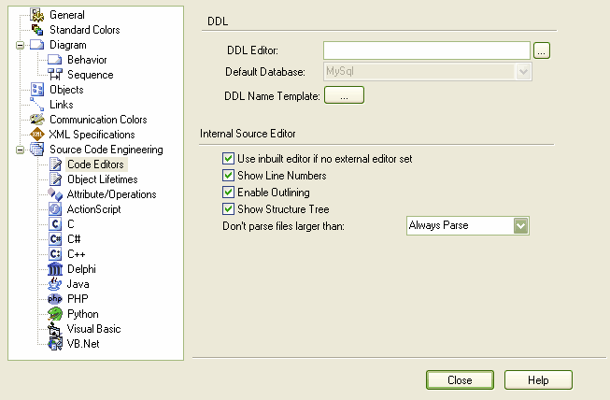
Task: Click the Sequence diagram icon
Action: point(55,75)
